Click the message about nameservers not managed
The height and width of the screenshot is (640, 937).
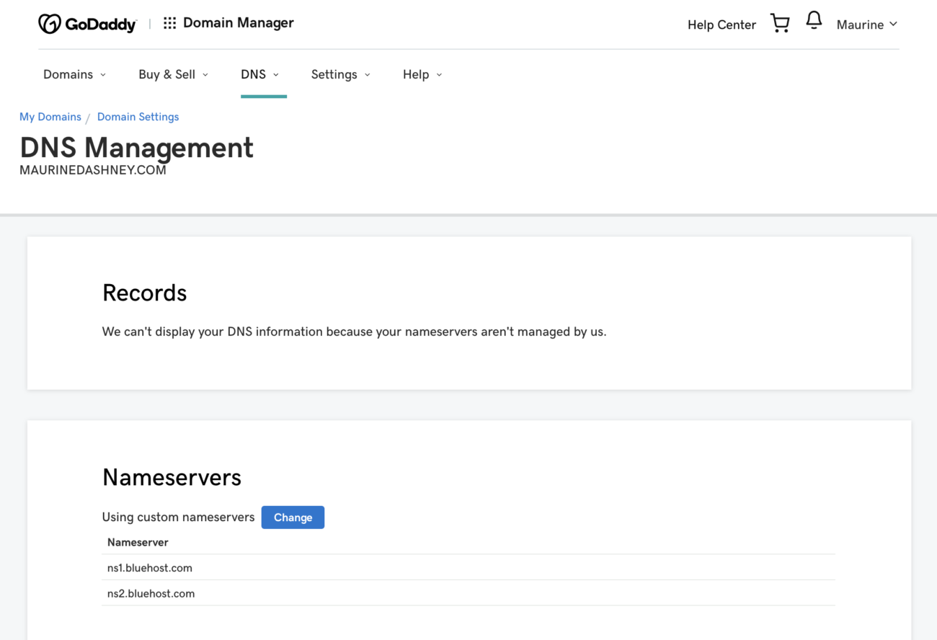tap(354, 332)
